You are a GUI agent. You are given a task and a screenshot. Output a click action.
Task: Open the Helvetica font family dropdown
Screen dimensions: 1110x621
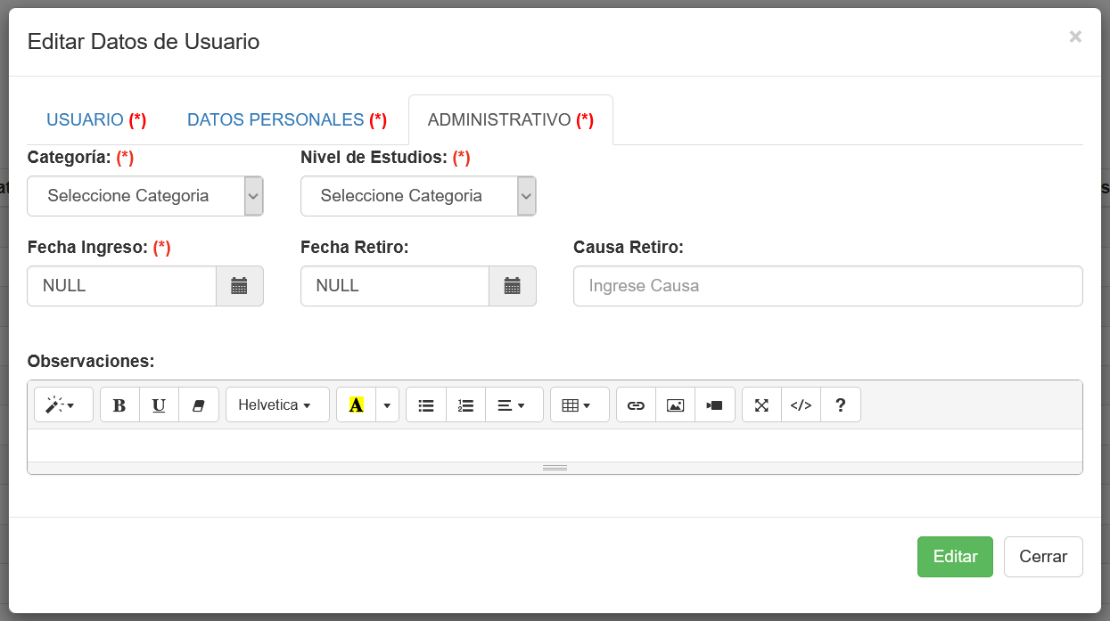click(x=277, y=405)
